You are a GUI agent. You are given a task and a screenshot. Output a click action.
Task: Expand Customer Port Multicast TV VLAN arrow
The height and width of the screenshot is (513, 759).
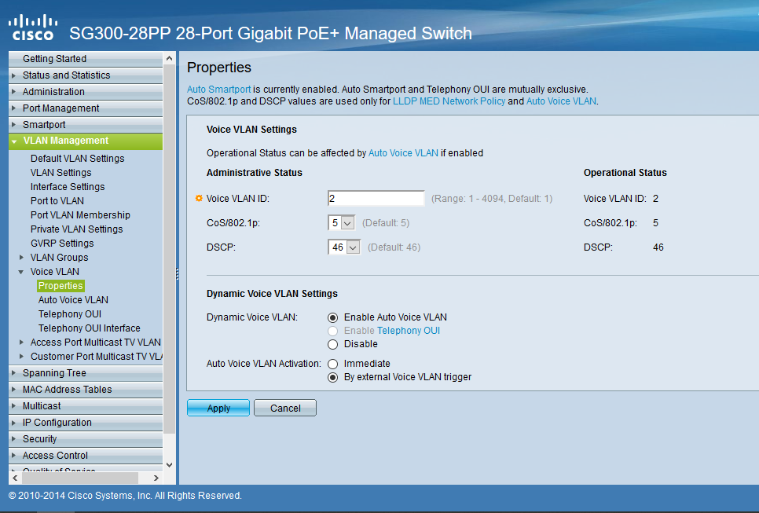click(21, 356)
